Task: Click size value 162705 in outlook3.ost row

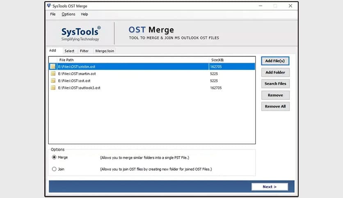Action: click(216, 88)
